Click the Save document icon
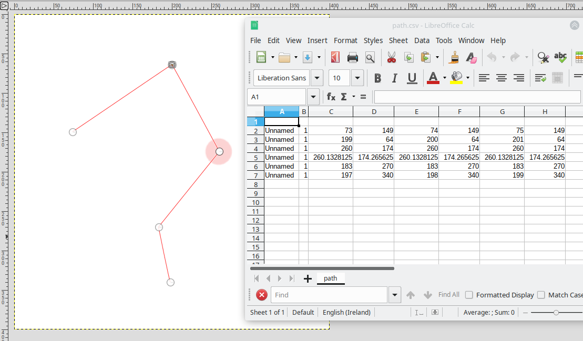Screen dimensions: 583x341 pyautogui.click(x=308, y=57)
